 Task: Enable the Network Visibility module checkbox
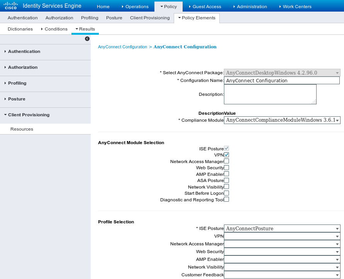click(226, 187)
